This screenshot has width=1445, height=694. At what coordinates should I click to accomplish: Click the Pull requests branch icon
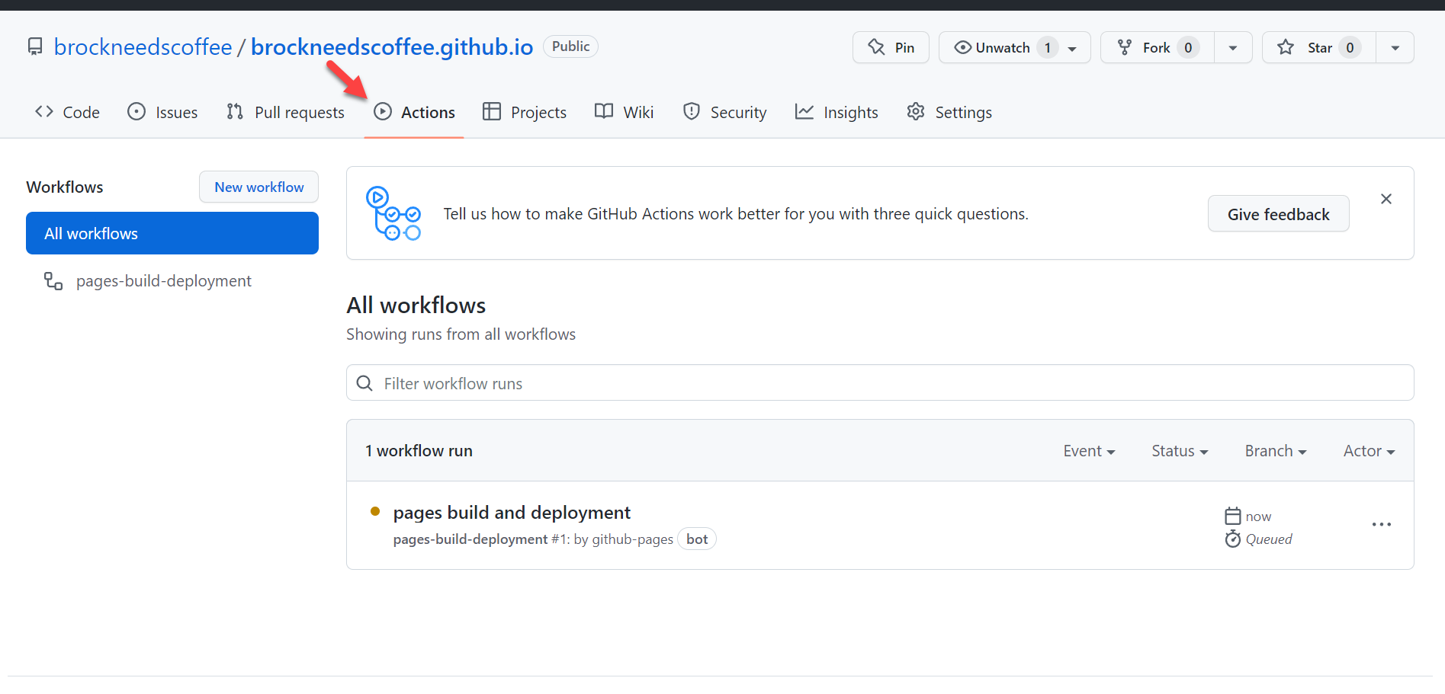click(235, 112)
